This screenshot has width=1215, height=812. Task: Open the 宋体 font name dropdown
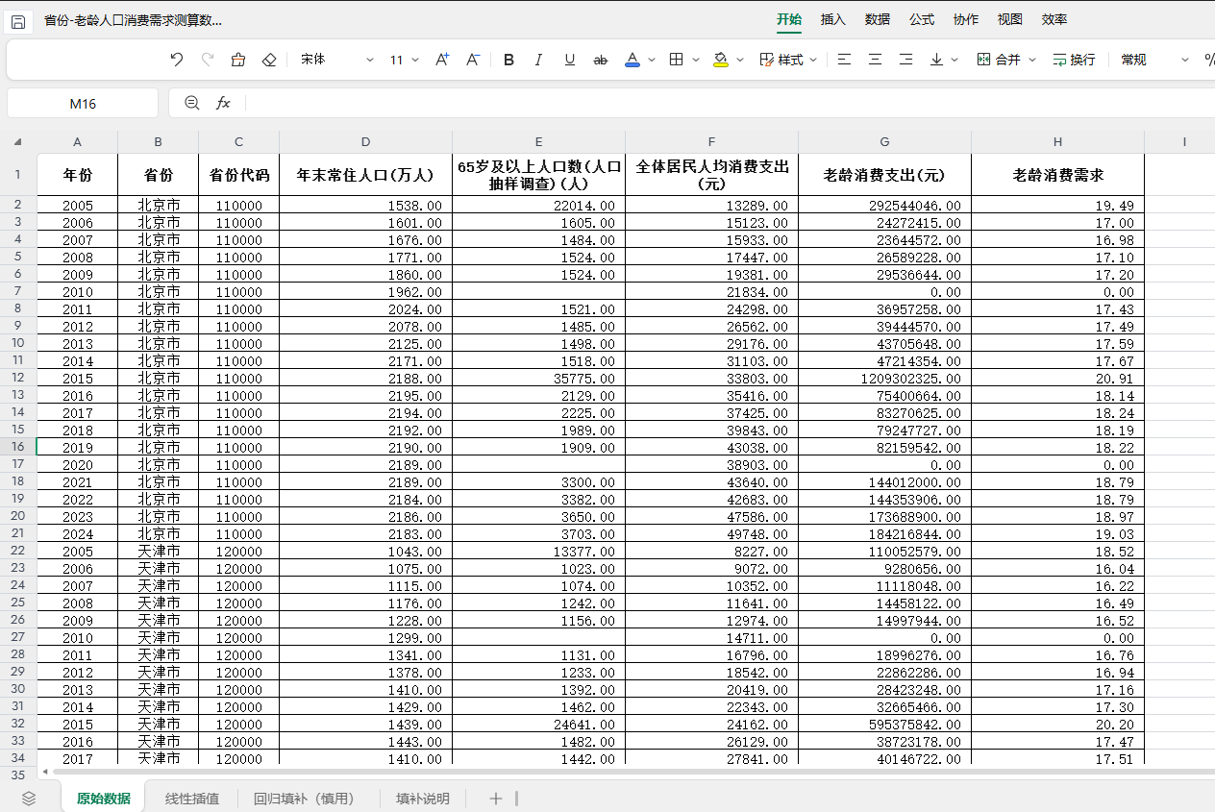tap(336, 60)
